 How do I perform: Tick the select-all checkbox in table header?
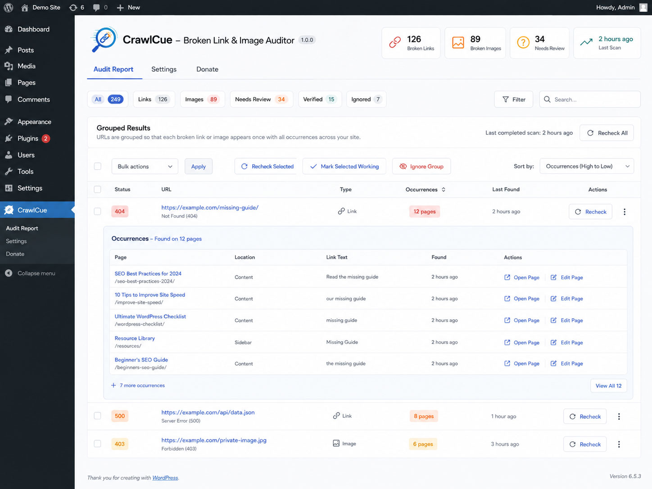click(97, 190)
